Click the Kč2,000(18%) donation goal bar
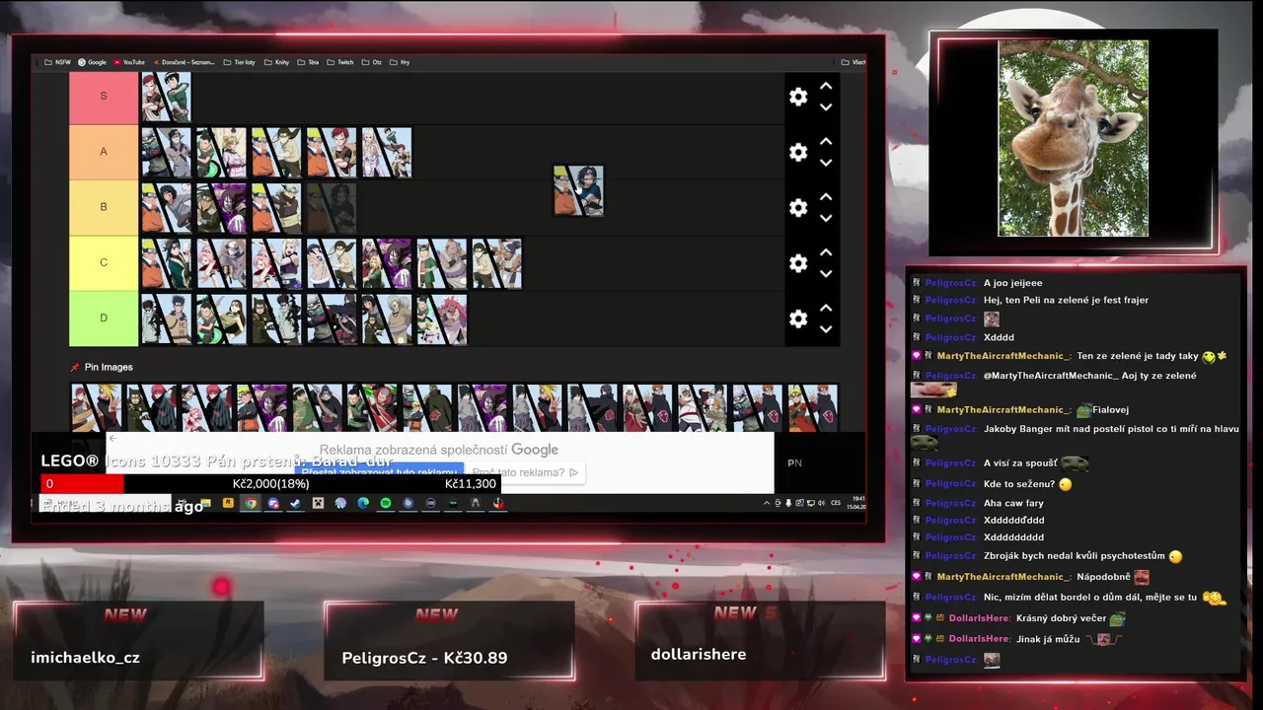The image size is (1263, 710). (x=270, y=483)
